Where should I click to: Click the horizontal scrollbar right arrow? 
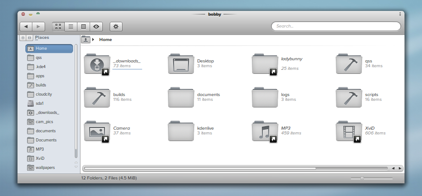(400, 168)
